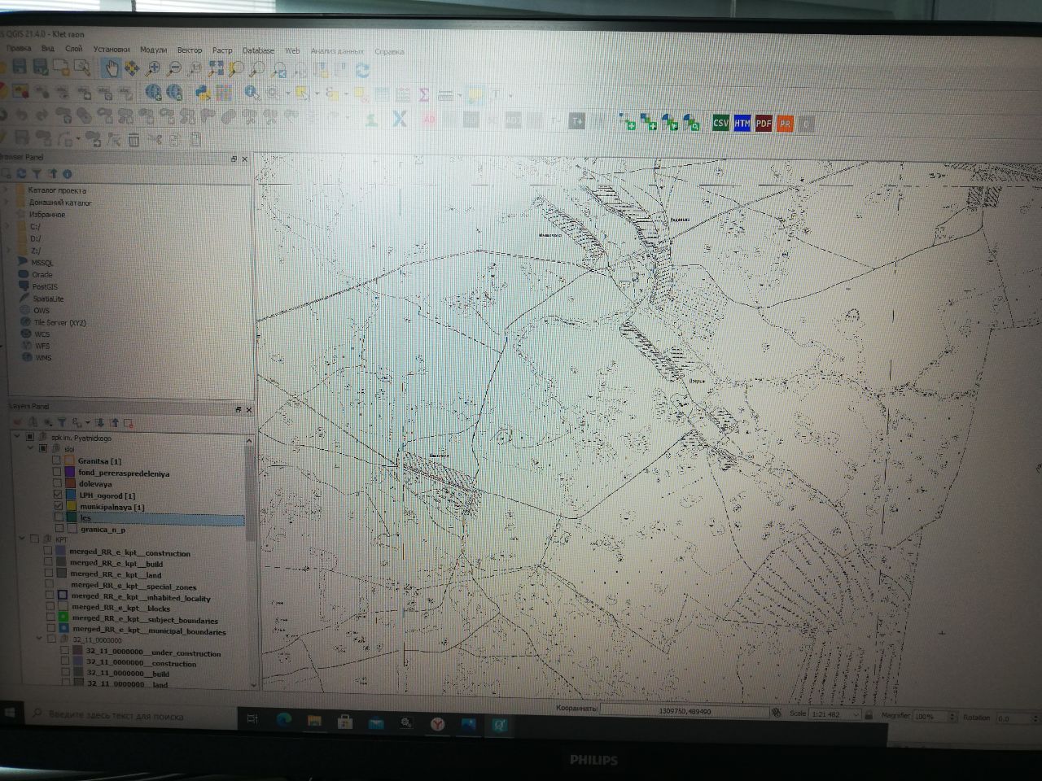The width and height of the screenshot is (1042, 781).
Task: Uncheck the municipalnaya layer checkbox
Action: click(x=58, y=506)
